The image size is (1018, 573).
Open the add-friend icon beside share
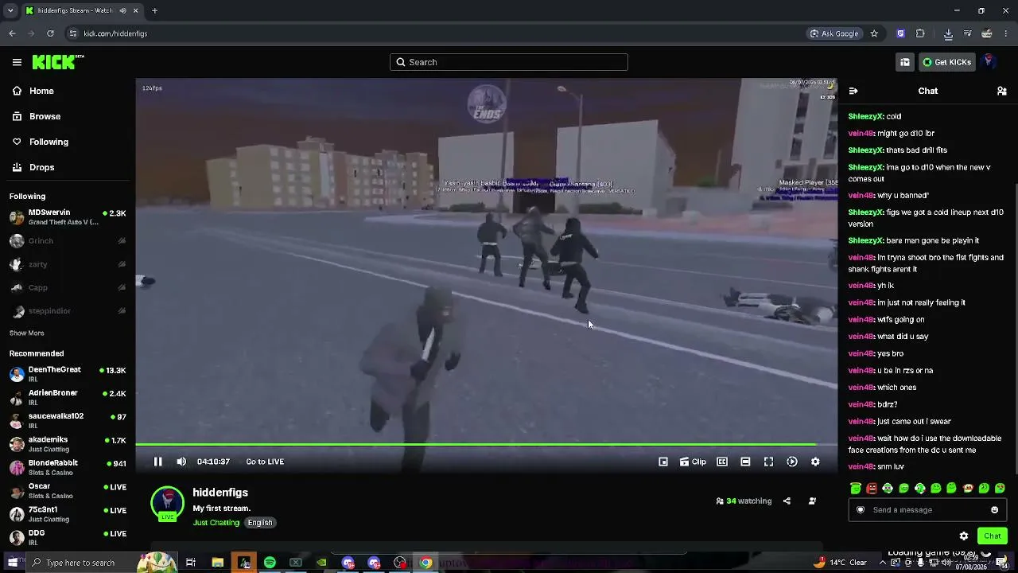(x=812, y=501)
